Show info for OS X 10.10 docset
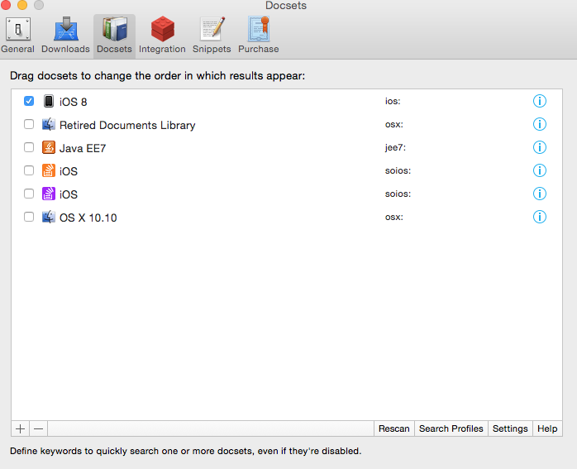The height and width of the screenshot is (469, 577). coord(540,217)
